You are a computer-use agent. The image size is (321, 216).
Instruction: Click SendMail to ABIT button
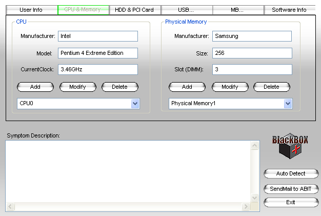pos(291,189)
